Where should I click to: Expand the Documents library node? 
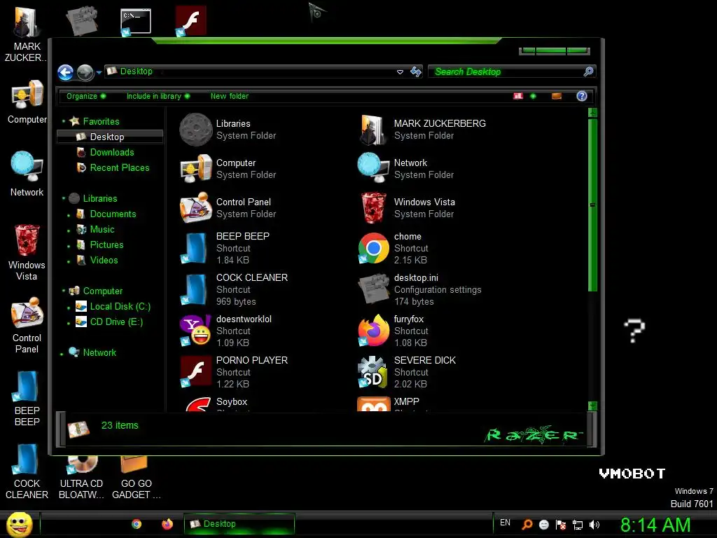[x=69, y=214]
